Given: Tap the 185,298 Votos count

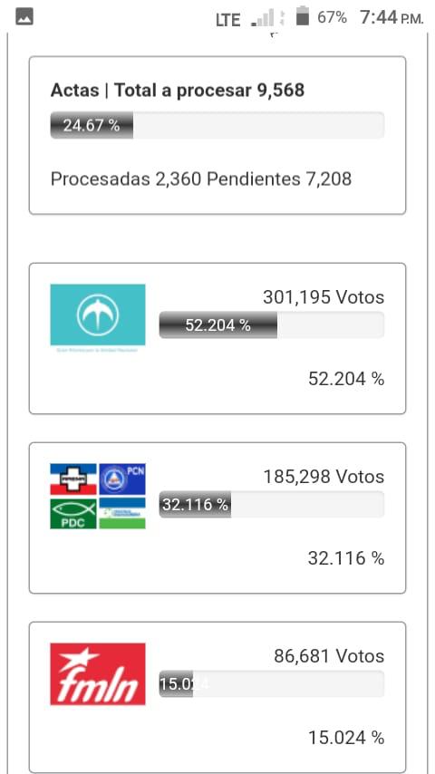Looking at the screenshot, I should 324,477.
